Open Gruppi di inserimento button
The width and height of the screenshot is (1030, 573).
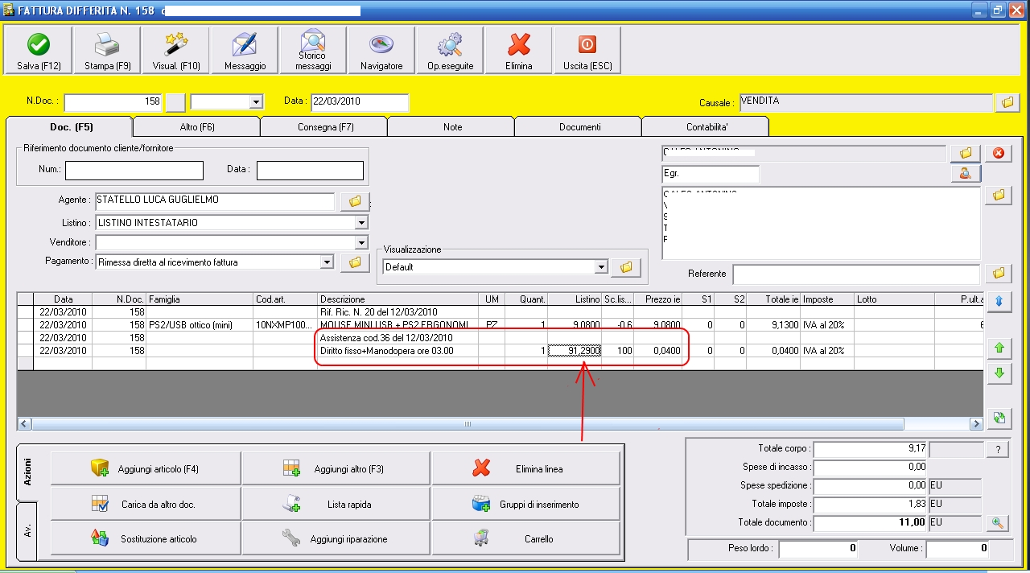(526, 505)
